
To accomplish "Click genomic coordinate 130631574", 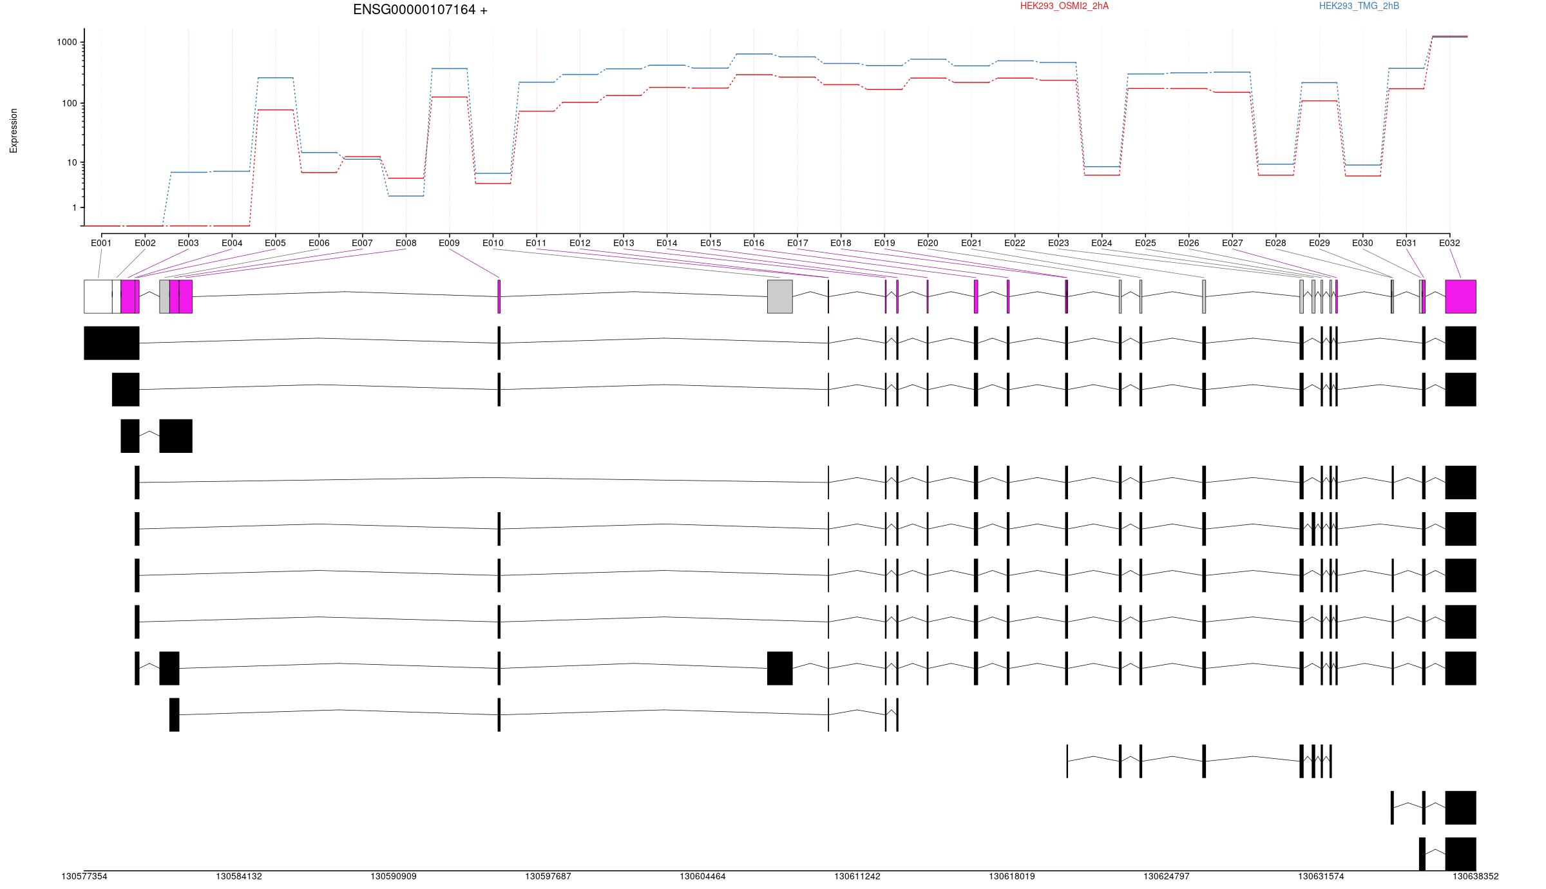I will click(x=1321, y=877).
